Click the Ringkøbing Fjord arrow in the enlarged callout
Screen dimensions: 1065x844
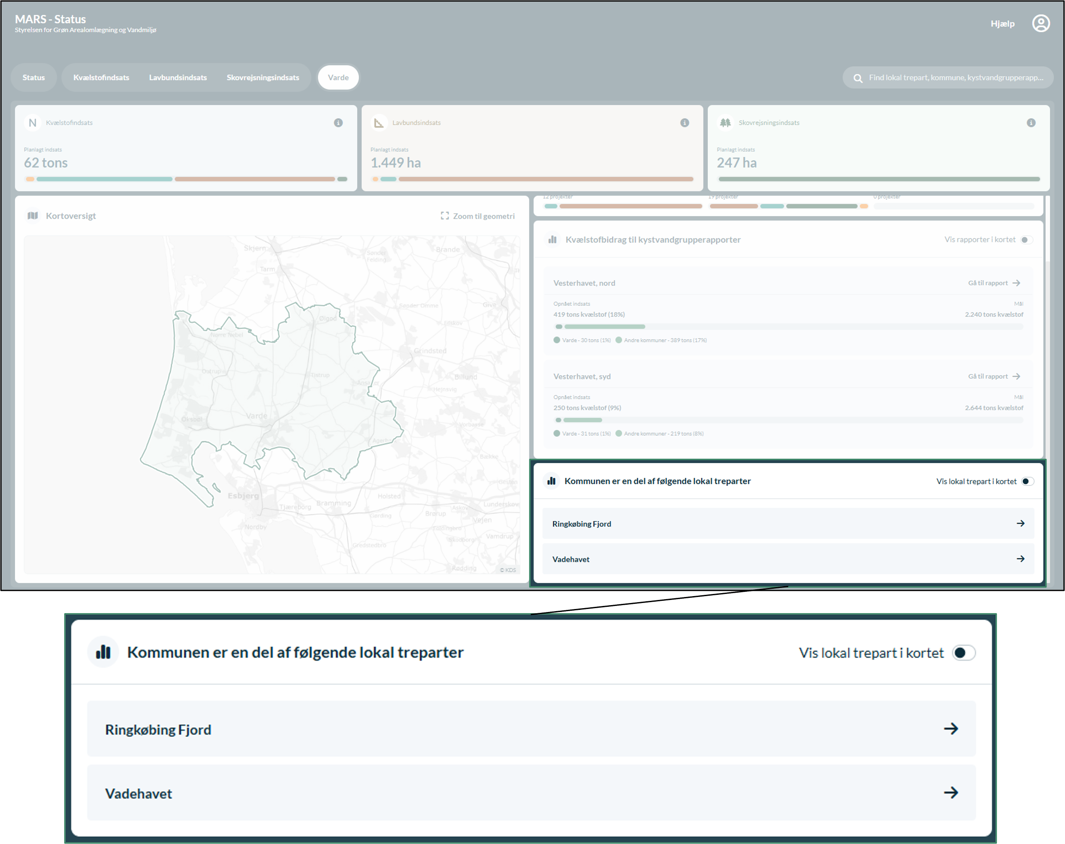pos(951,729)
